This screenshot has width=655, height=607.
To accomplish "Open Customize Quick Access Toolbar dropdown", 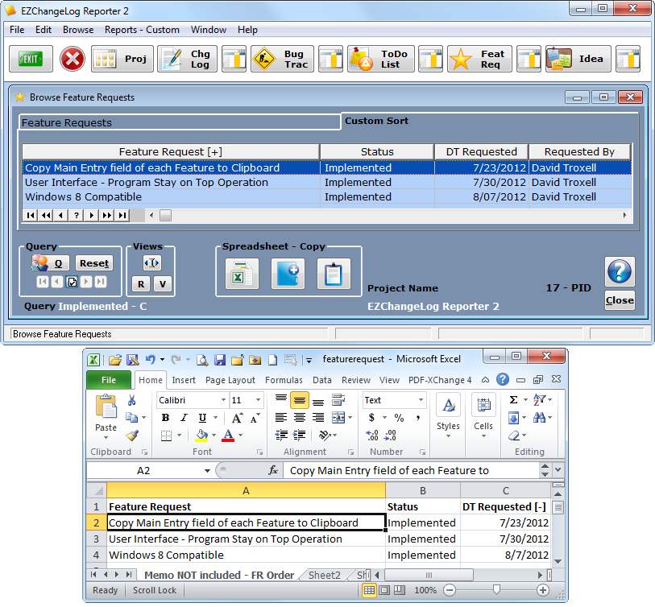I will (309, 361).
